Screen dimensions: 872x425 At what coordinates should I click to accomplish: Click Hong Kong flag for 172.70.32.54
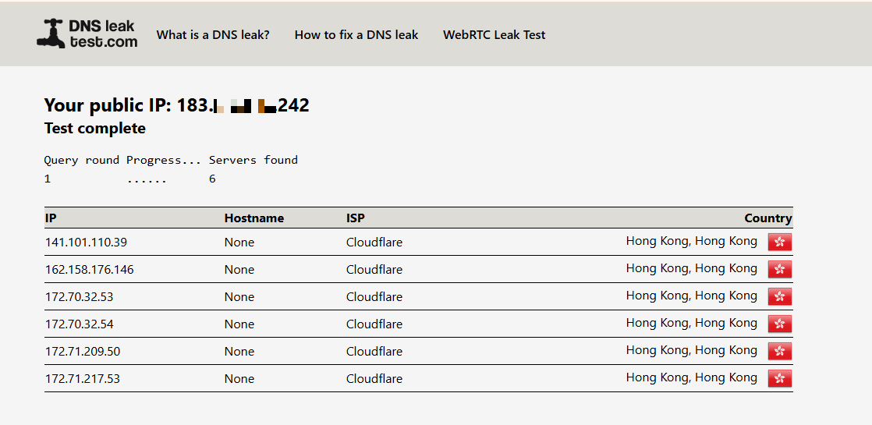coord(780,324)
